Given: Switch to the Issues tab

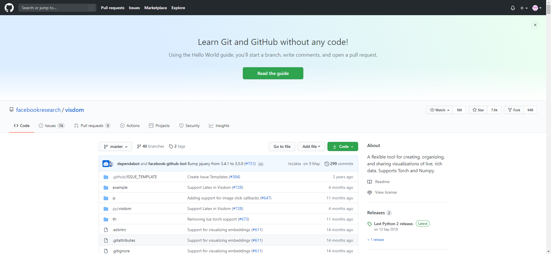Looking at the screenshot, I should pyautogui.click(x=52, y=126).
